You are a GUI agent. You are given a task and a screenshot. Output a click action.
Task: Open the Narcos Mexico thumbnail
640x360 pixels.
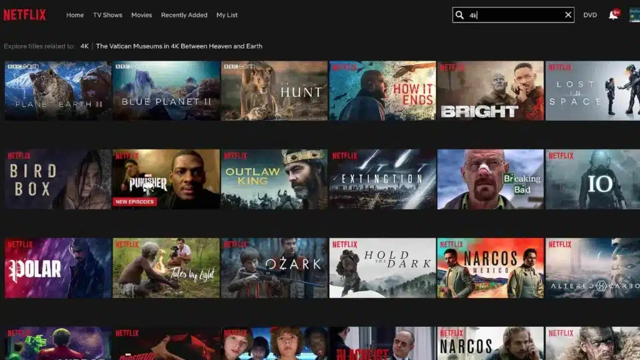point(490,268)
